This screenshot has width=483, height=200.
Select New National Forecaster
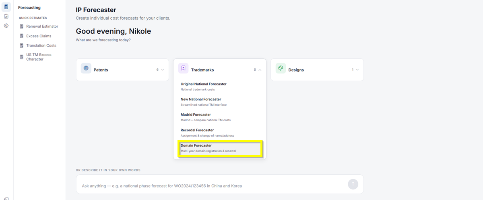click(x=220, y=102)
